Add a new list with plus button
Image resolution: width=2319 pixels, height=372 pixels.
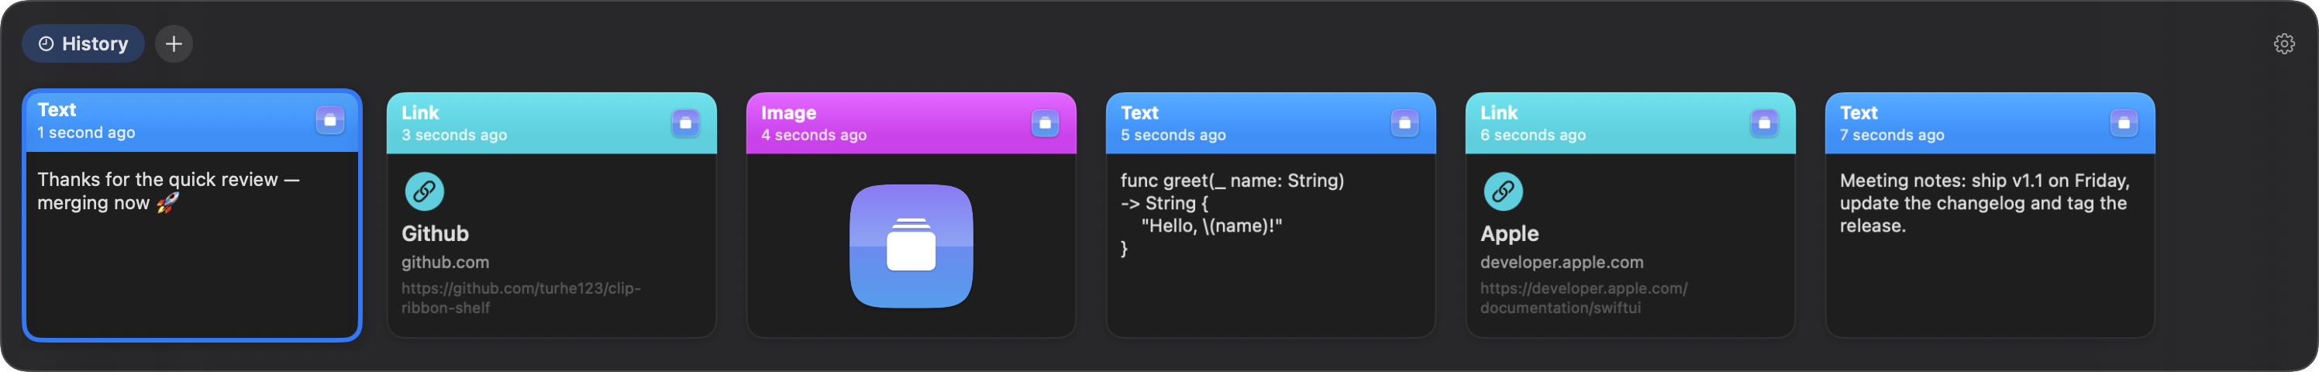(x=174, y=43)
